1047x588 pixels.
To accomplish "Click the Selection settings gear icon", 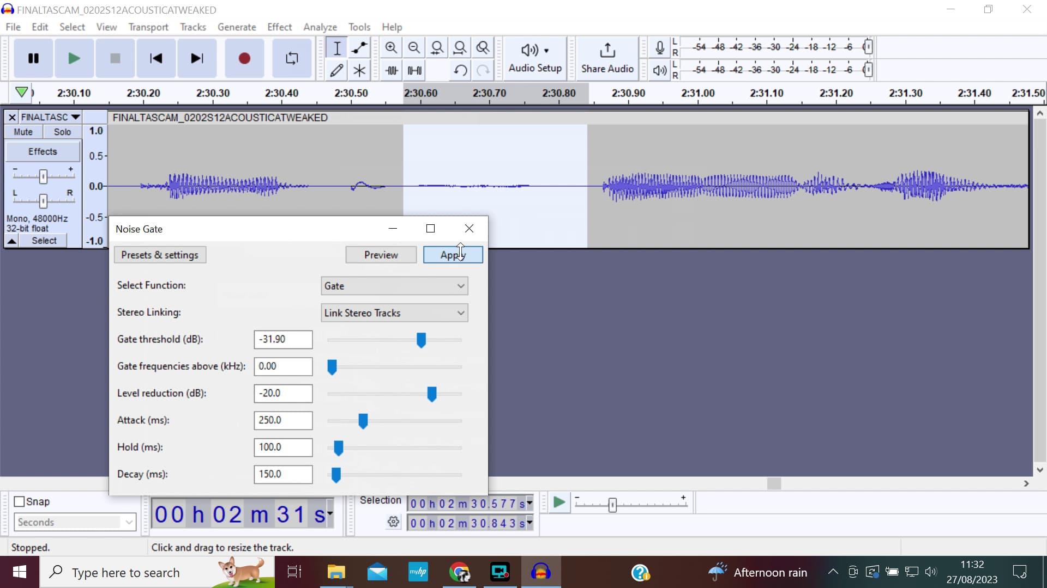I will (393, 522).
